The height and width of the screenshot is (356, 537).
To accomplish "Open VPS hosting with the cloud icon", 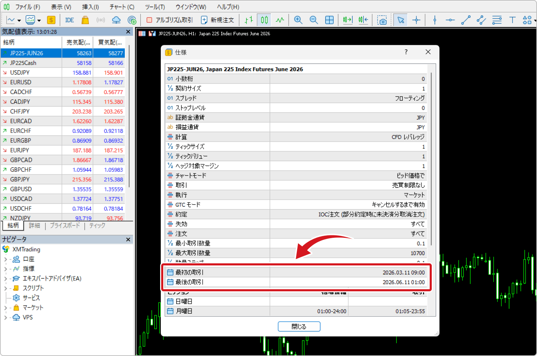I will click(116, 20).
